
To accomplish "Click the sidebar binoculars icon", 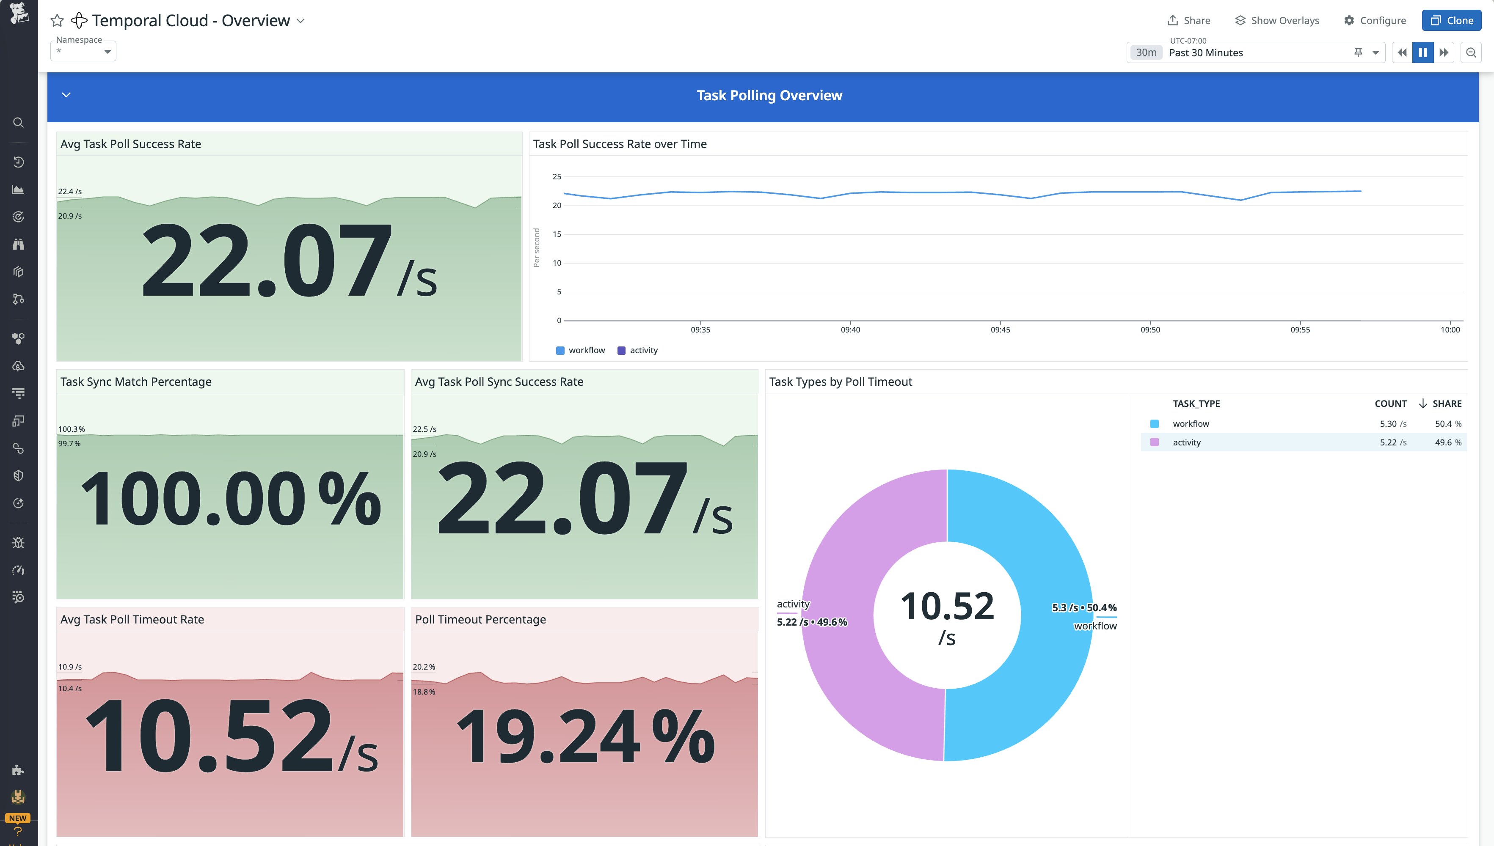I will point(19,244).
